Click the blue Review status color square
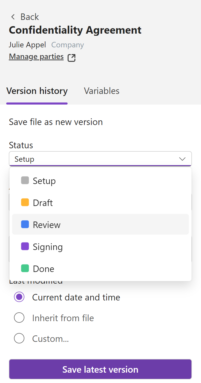This screenshot has height=383, width=201. (25, 224)
